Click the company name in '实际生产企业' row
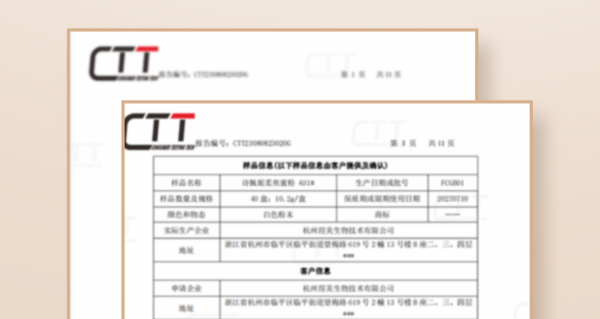Screen dimensions: 600x319 pyautogui.click(x=348, y=230)
